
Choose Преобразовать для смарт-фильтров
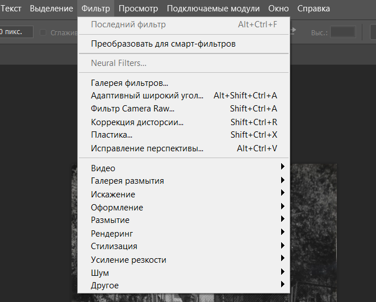coord(163,44)
